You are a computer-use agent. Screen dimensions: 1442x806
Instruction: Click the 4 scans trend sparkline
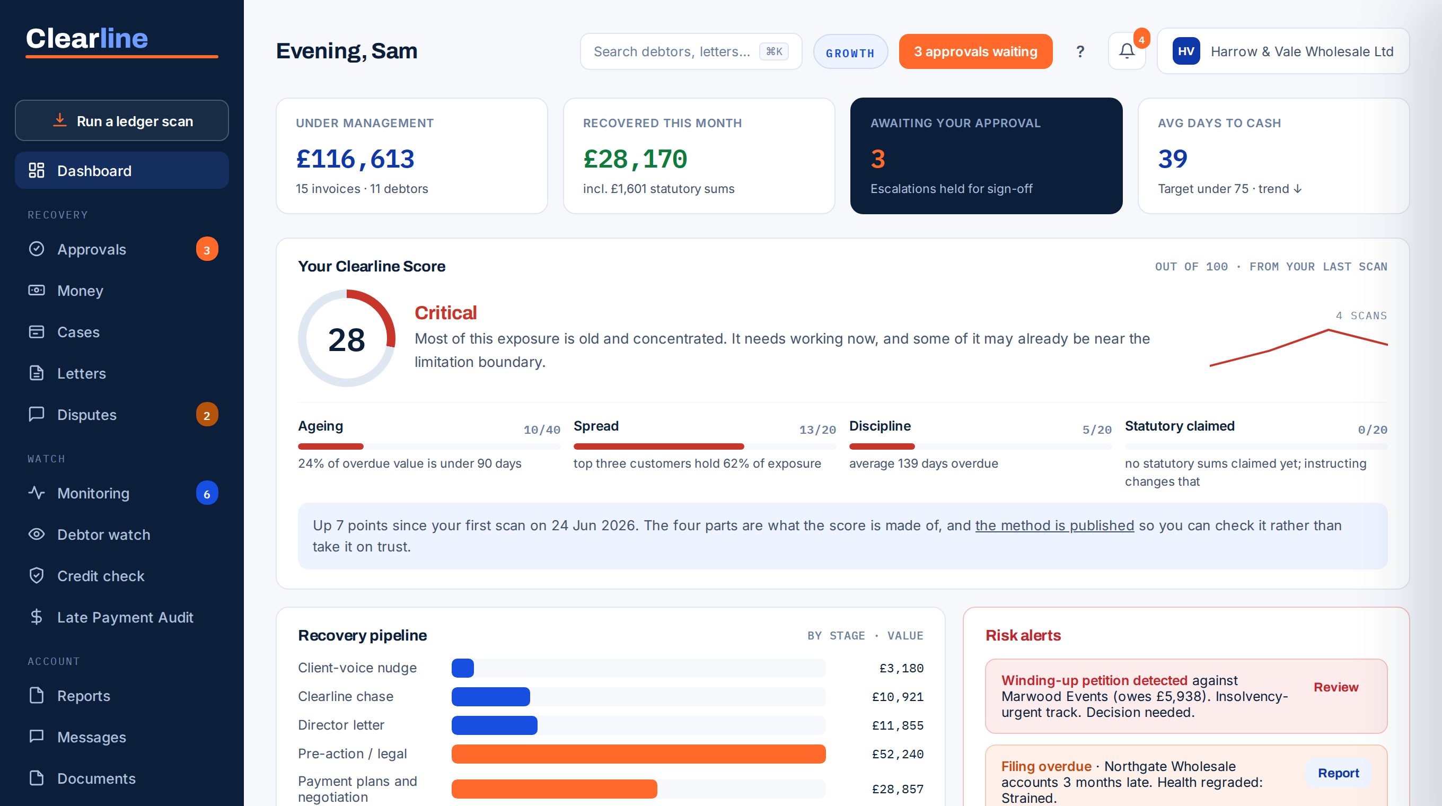[x=1299, y=348]
